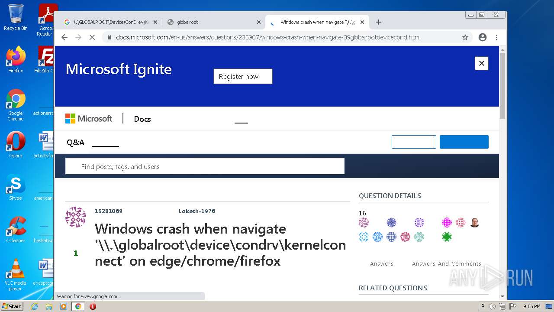This screenshot has height=312, width=554.
Task: Open Microsoft logo home link
Action: (x=89, y=118)
